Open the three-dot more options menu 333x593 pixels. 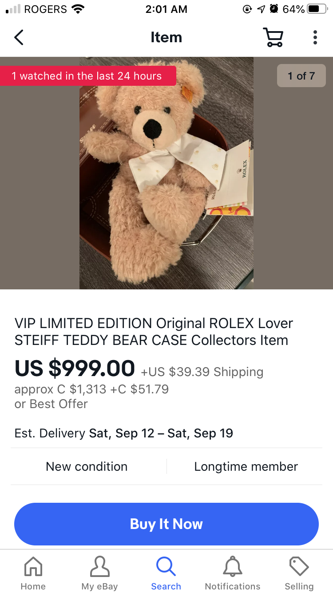point(315,37)
